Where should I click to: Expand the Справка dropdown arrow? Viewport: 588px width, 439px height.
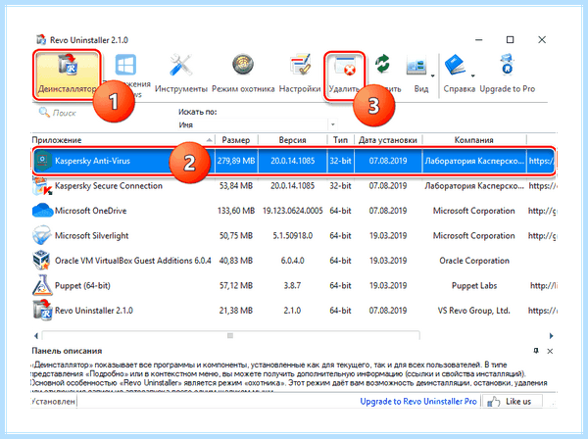click(x=473, y=76)
